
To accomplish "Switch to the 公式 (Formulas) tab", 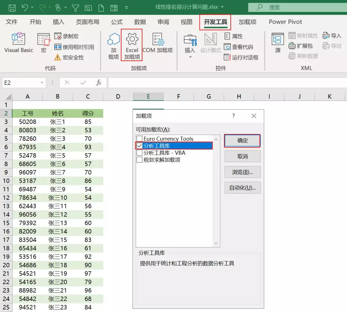I will (117, 22).
